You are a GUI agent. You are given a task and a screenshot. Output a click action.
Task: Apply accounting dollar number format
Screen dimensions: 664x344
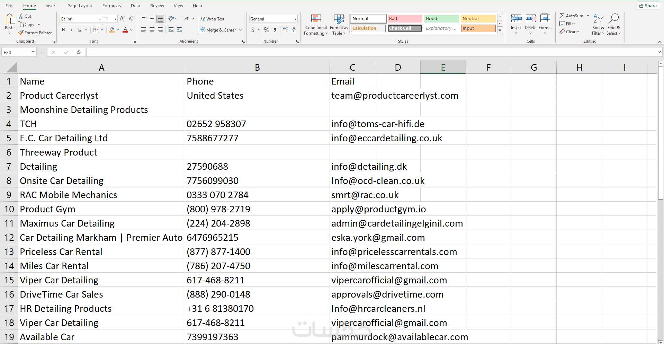tap(253, 30)
